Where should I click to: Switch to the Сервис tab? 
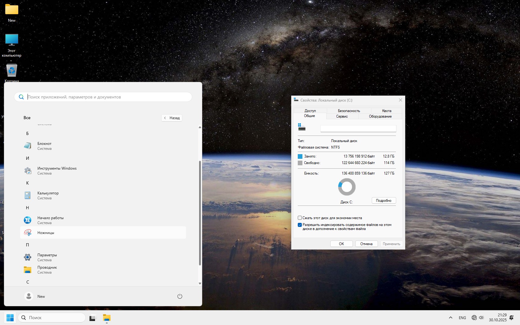pos(342,116)
